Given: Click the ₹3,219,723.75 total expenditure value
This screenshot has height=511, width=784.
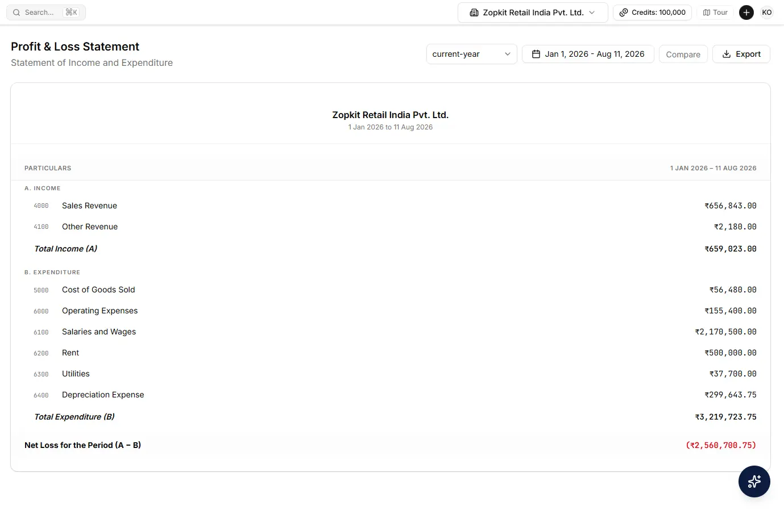Looking at the screenshot, I should 725,417.
